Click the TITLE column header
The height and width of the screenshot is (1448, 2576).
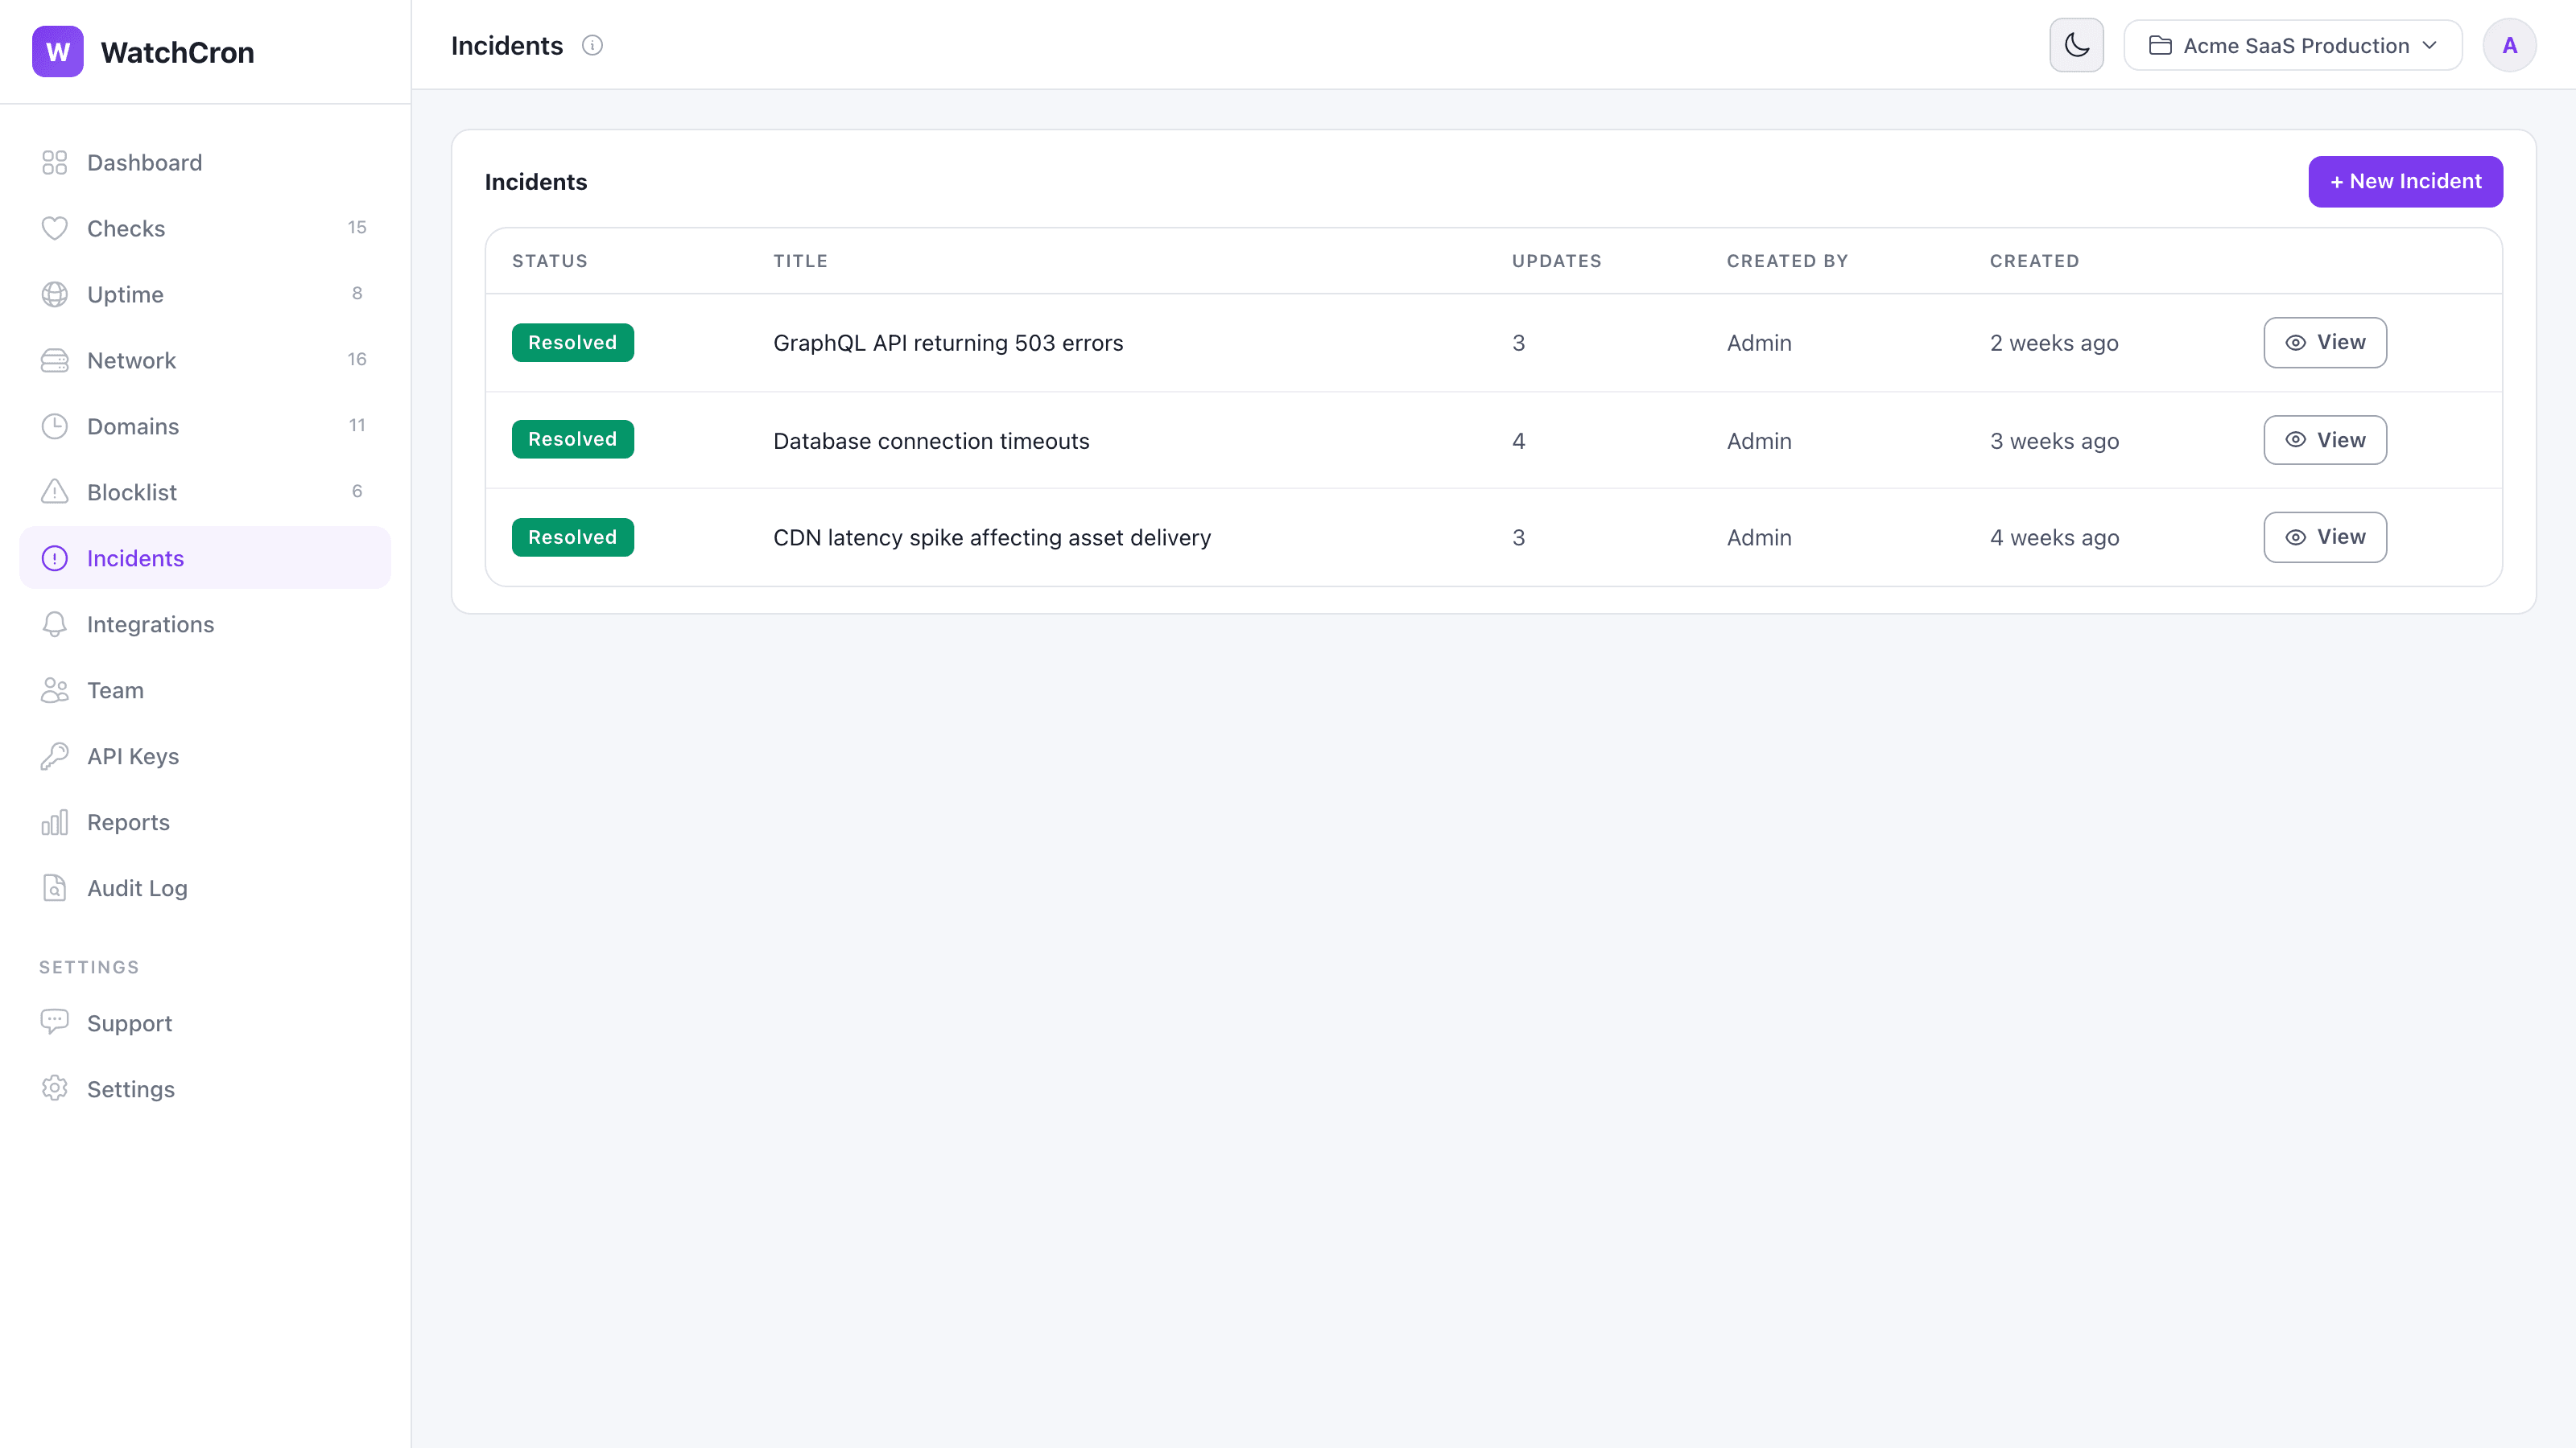[x=801, y=261]
